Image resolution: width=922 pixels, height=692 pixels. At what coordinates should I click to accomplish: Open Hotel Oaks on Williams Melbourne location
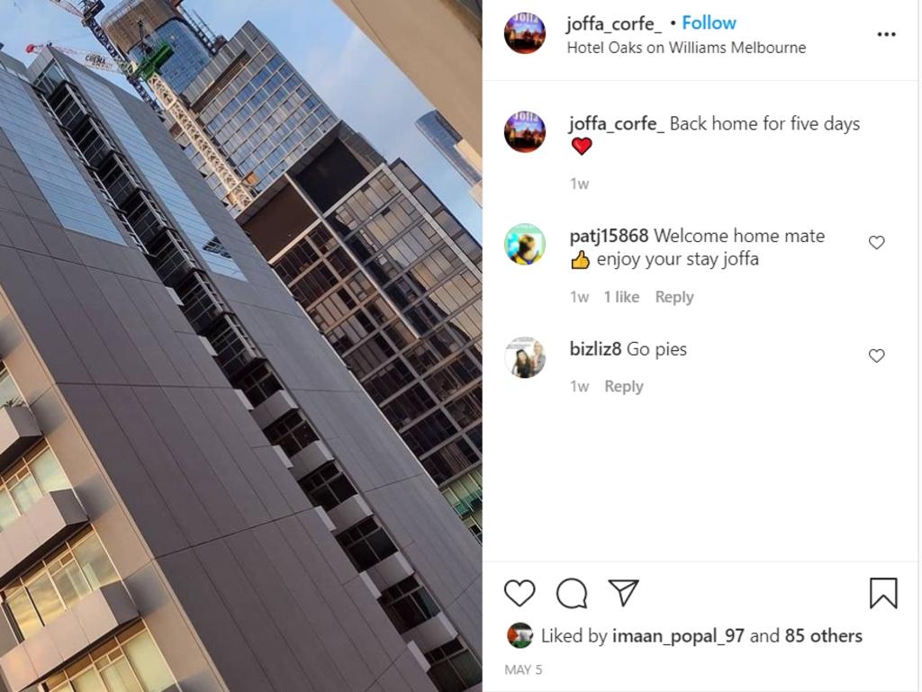tap(686, 48)
